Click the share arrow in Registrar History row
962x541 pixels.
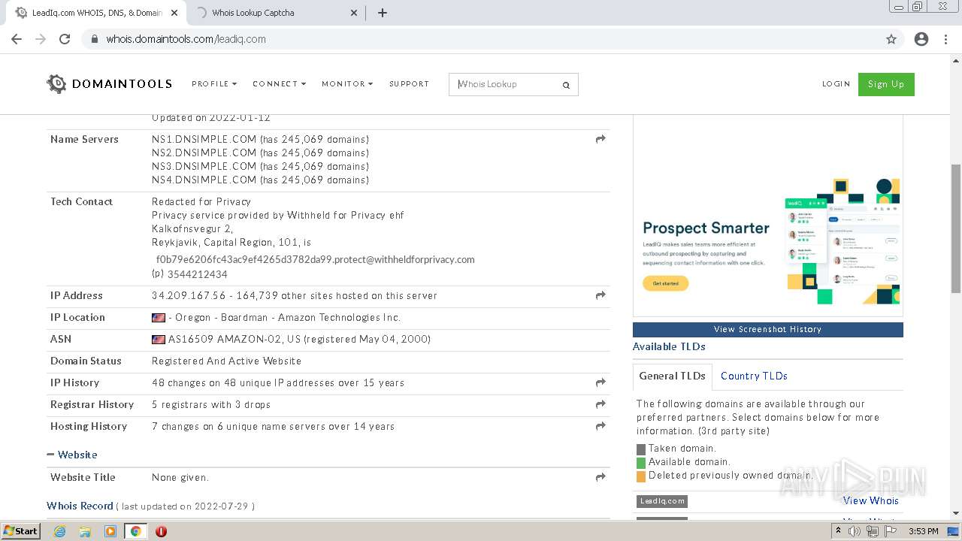tap(600, 404)
